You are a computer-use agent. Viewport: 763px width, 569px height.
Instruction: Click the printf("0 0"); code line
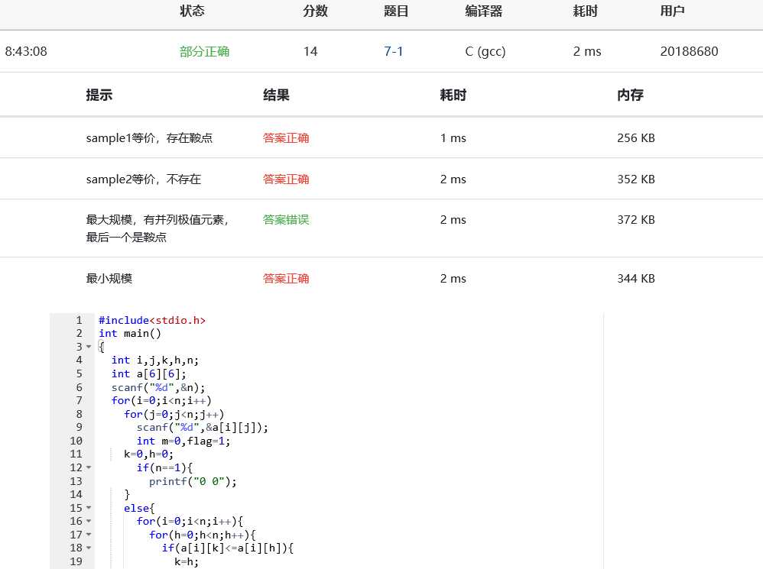[x=193, y=481]
